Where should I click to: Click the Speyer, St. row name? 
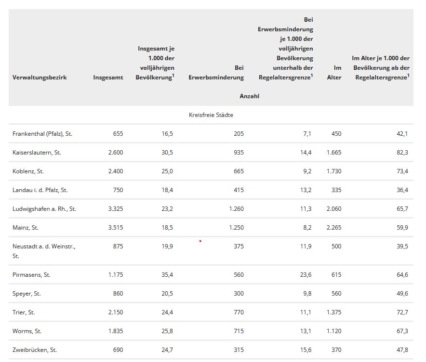point(27,294)
